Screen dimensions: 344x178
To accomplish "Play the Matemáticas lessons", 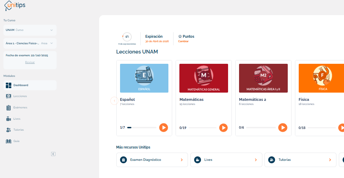I will 224,128.
